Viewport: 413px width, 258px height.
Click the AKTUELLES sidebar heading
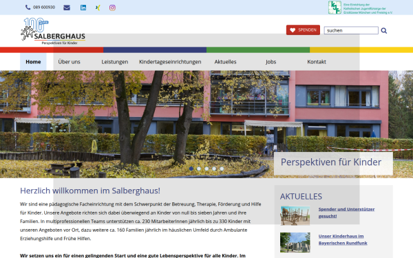301,196
